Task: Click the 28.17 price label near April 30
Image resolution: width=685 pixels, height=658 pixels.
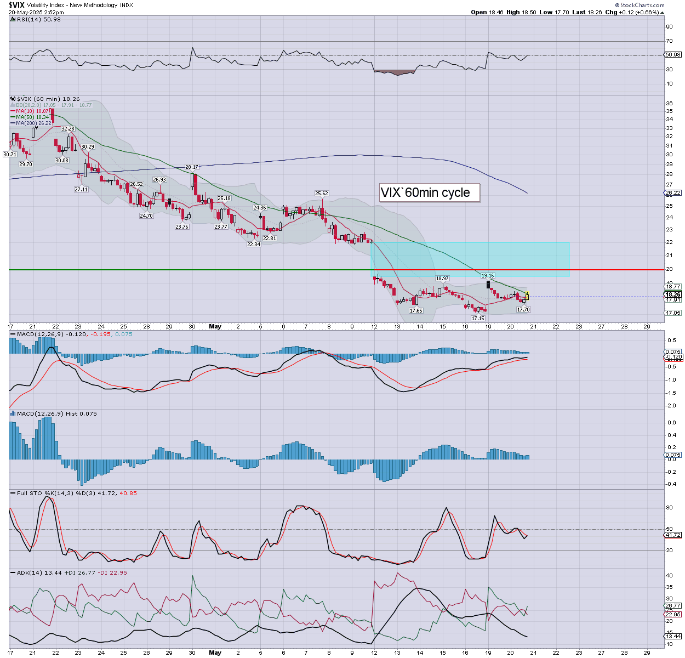Action: (191, 167)
